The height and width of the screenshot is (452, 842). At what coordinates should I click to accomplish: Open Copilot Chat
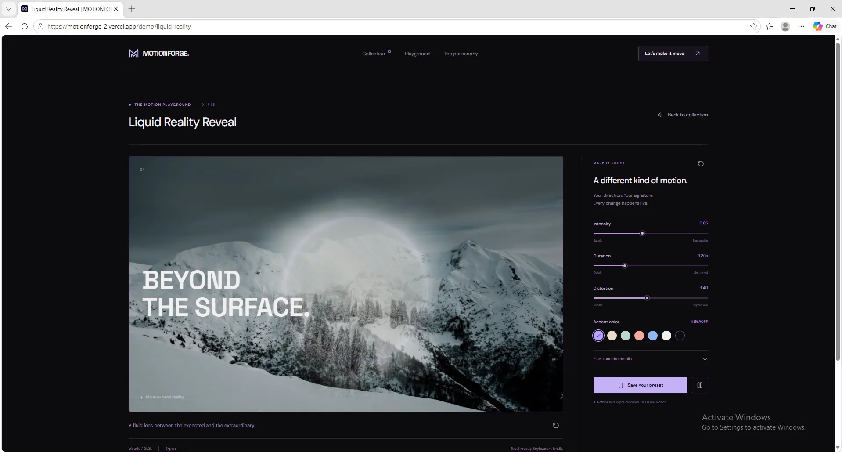point(825,26)
